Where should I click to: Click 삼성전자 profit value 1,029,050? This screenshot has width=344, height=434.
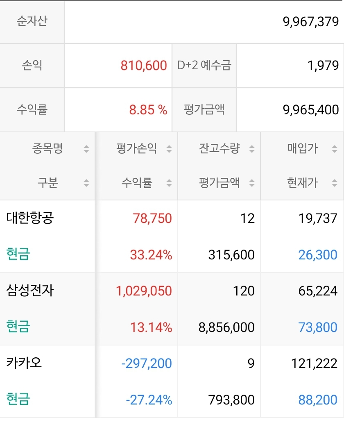[x=144, y=291]
